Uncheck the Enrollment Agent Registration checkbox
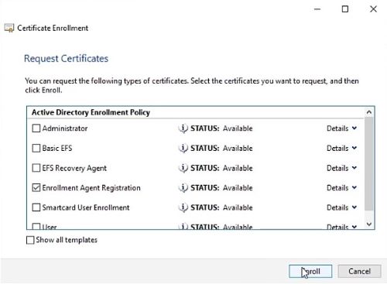The height and width of the screenshot is (284, 387). [36, 187]
